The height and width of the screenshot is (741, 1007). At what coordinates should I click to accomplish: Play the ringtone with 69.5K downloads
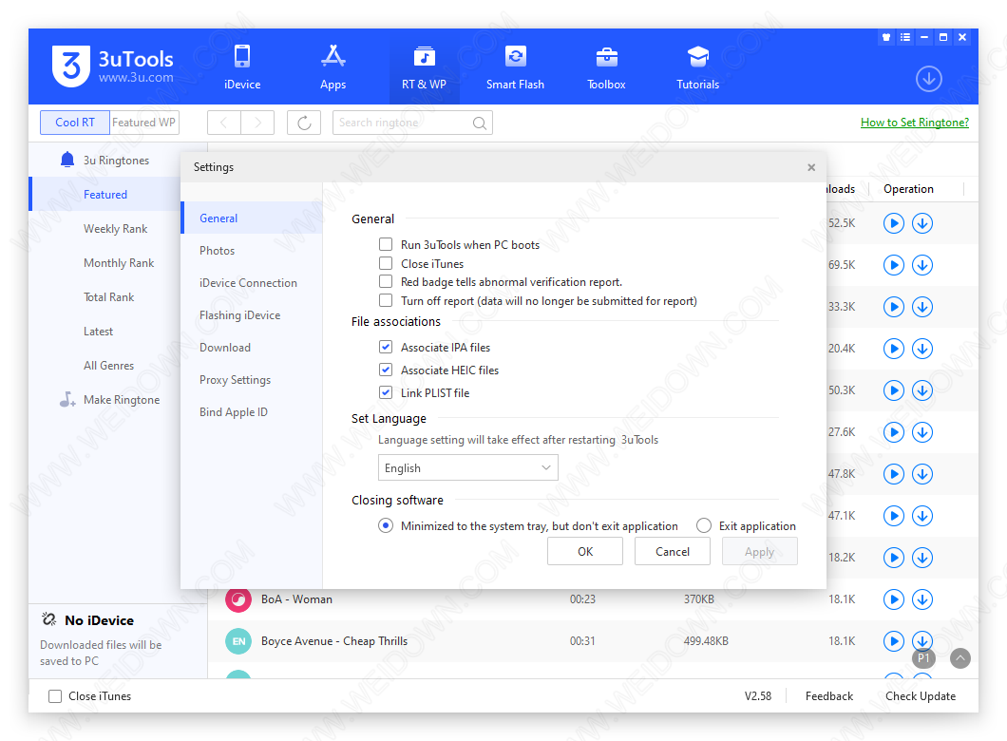[x=893, y=265]
